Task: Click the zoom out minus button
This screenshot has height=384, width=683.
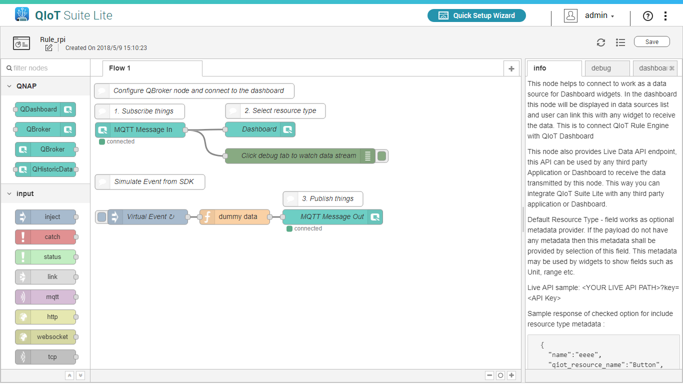Action: (489, 375)
